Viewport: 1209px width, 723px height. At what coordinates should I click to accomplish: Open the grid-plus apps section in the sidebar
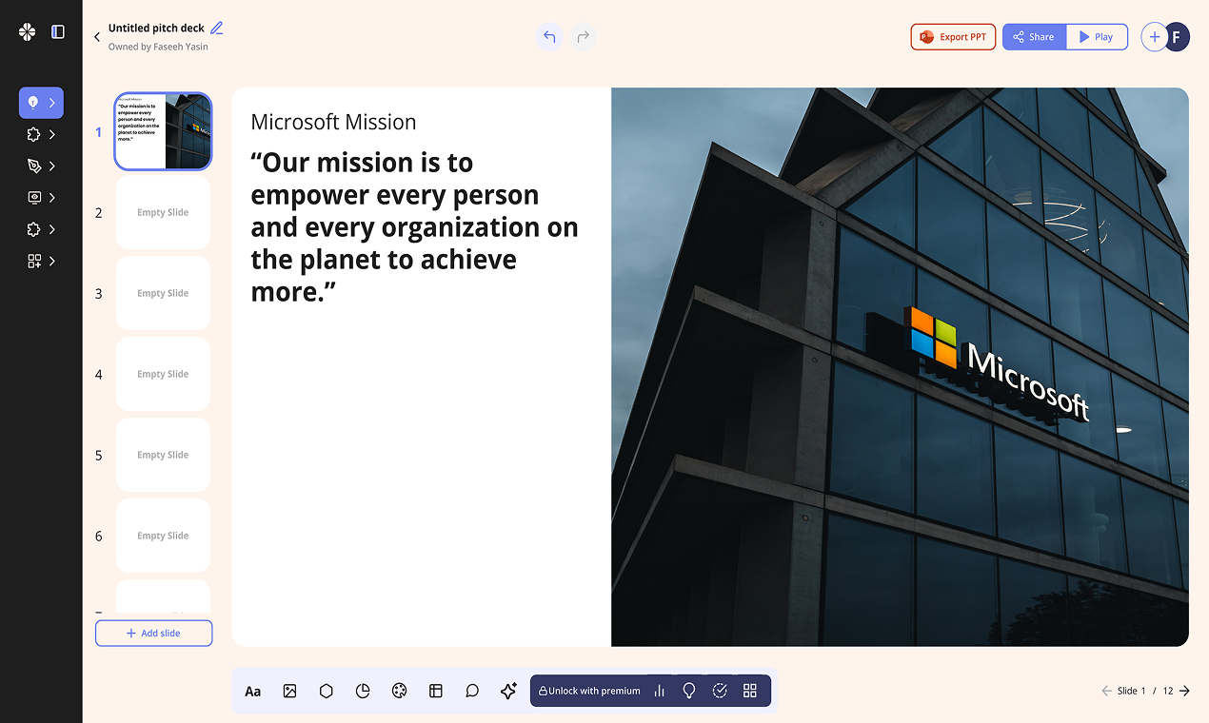(x=34, y=261)
